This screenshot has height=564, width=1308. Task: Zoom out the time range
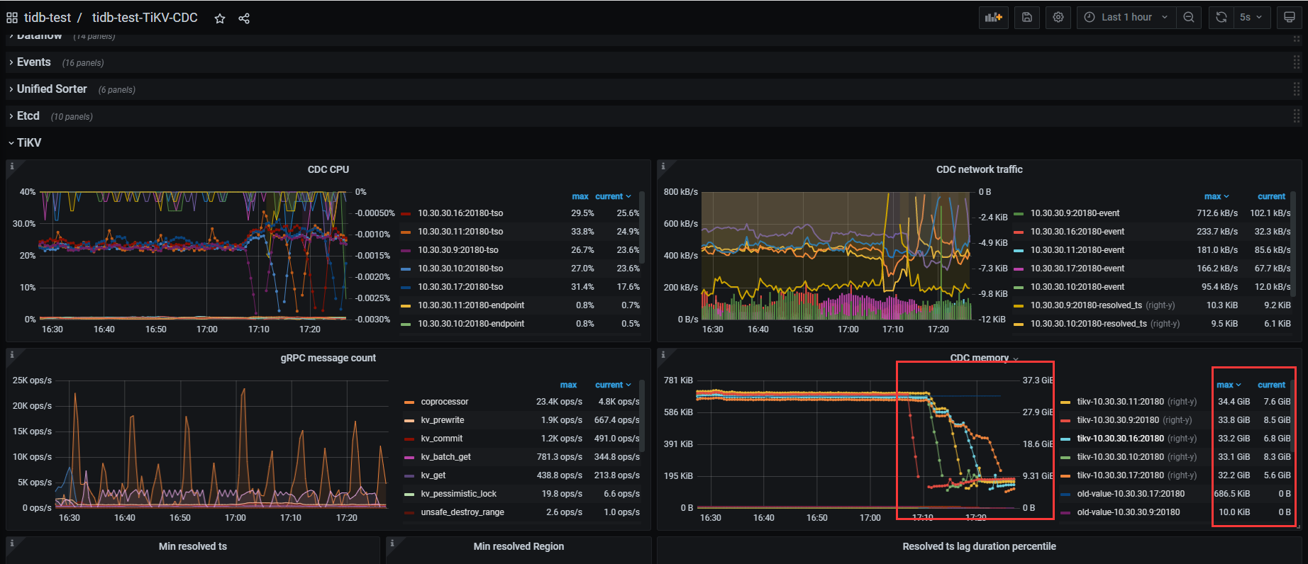click(1189, 18)
